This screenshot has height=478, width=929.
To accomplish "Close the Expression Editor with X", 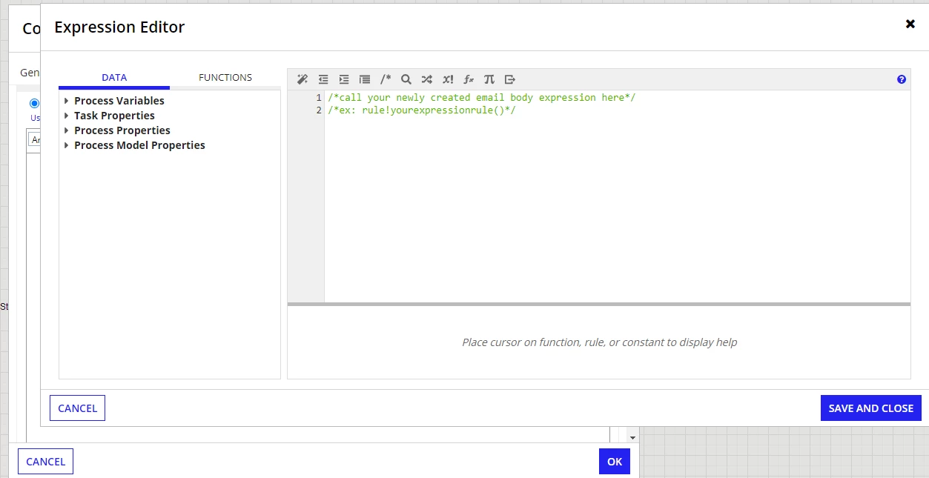I will [x=910, y=24].
